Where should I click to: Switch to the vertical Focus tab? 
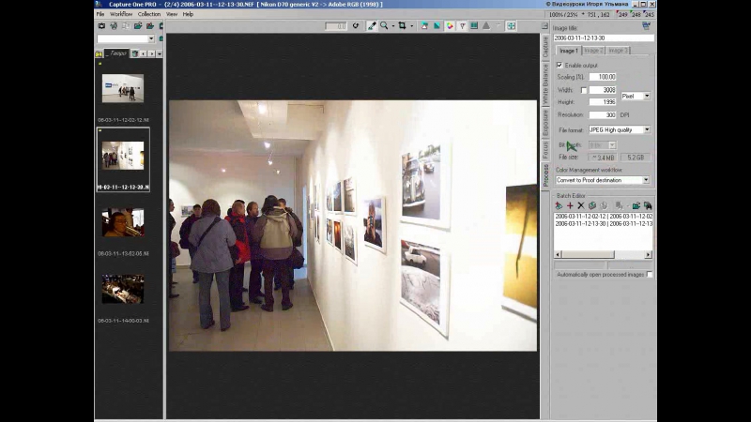coord(545,150)
